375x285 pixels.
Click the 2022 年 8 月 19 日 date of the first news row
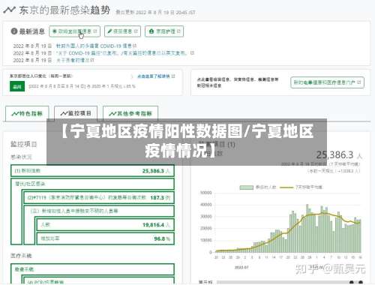click(32, 46)
